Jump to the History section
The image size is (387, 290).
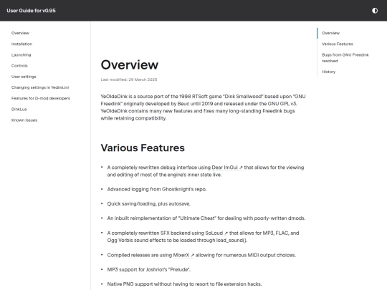328,72
